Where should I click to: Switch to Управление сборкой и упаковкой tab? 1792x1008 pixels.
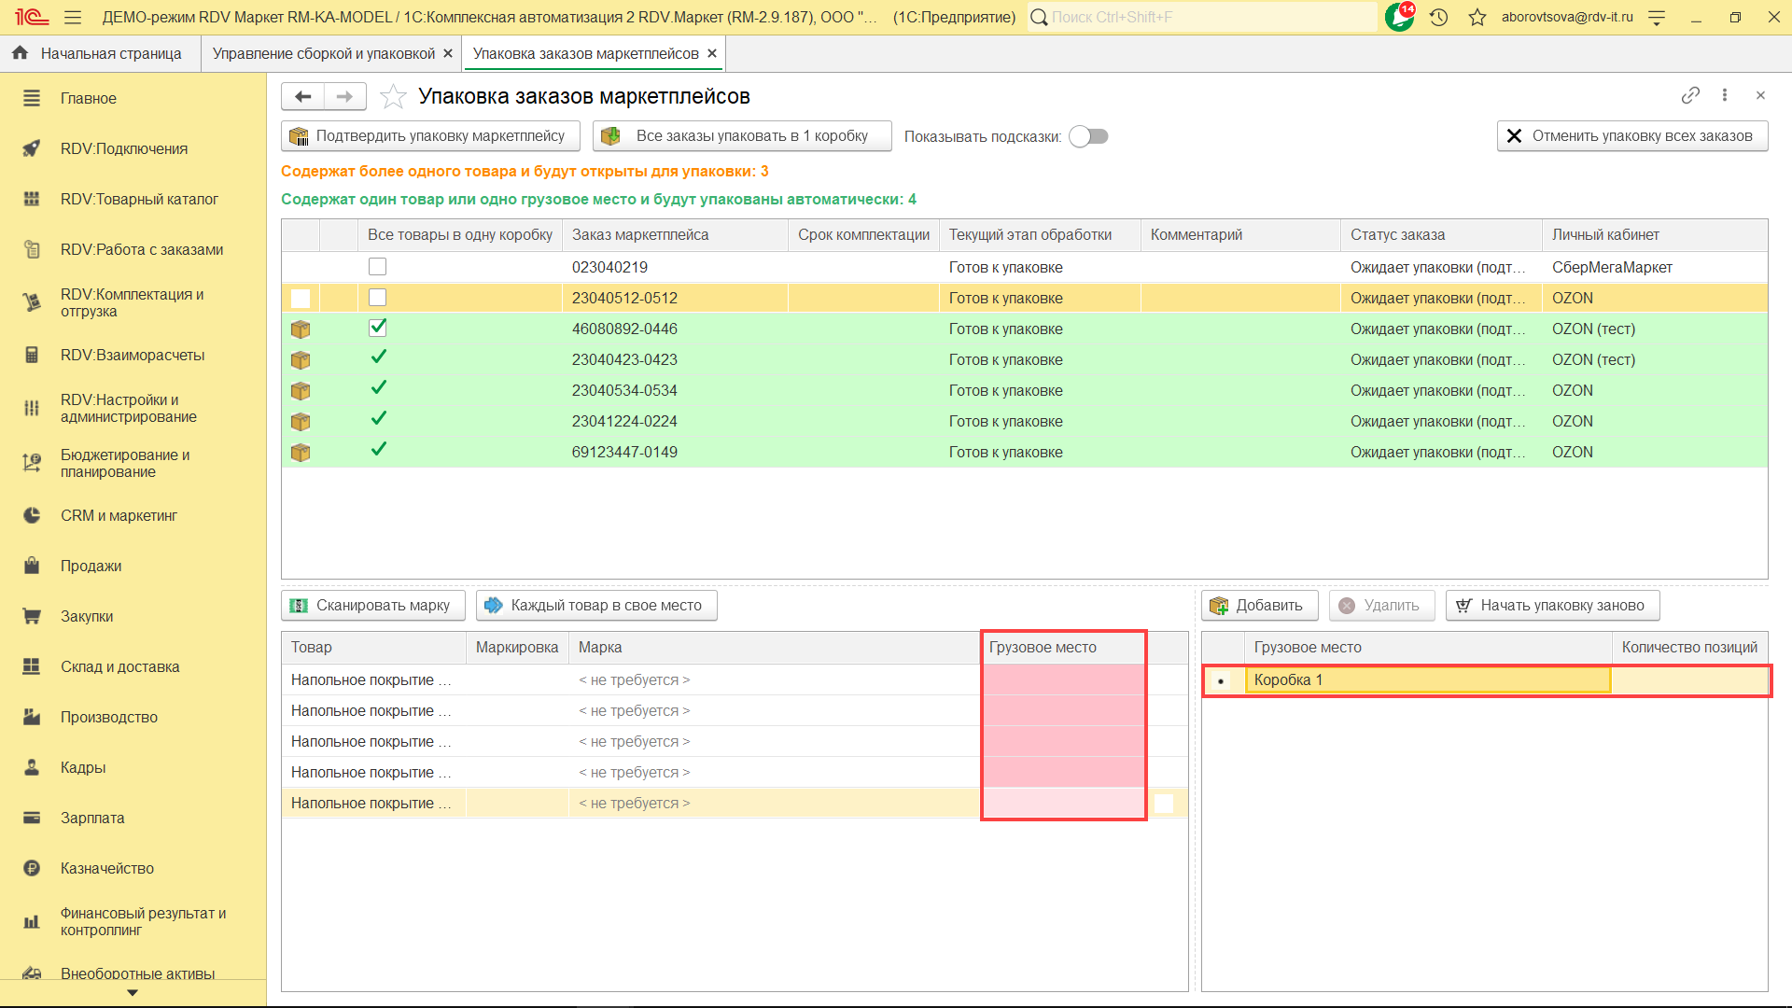[323, 53]
